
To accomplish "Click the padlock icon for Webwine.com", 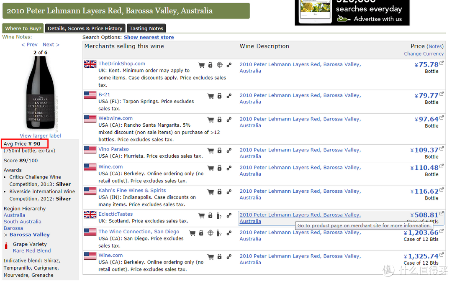I will coord(220,120).
